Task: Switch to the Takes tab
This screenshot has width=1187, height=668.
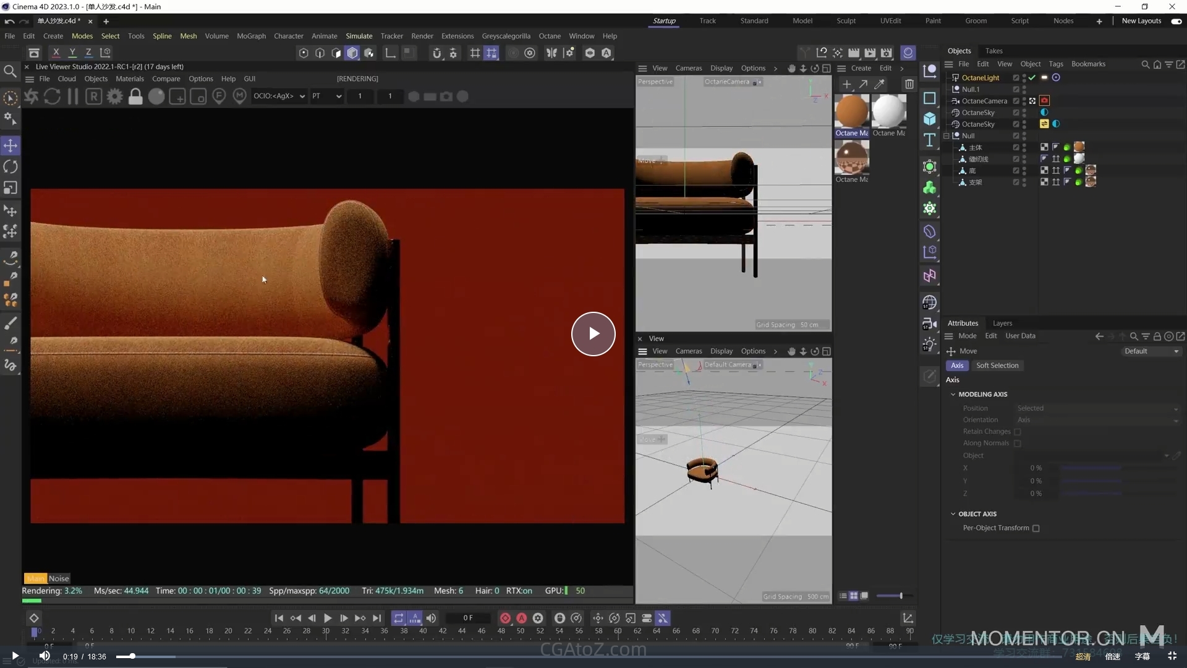Action: pos(993,51)
